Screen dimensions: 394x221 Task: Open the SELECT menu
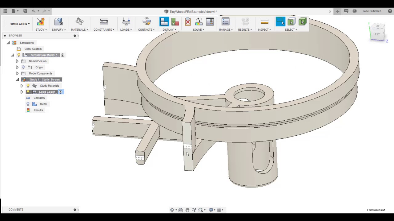[x=291, y=29]
